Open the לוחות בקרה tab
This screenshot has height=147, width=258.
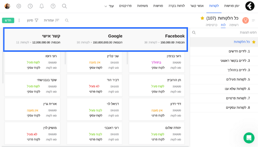click(177, 6)
